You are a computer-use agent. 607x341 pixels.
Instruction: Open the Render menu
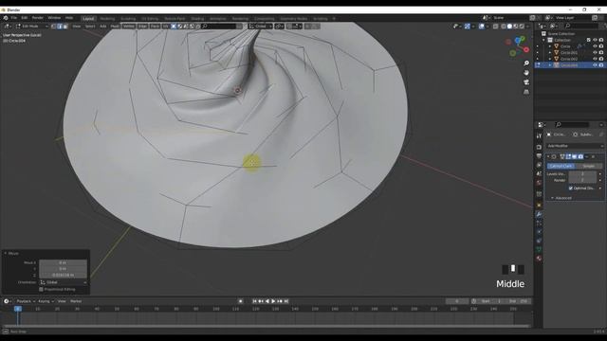click(x=38, y=18)
